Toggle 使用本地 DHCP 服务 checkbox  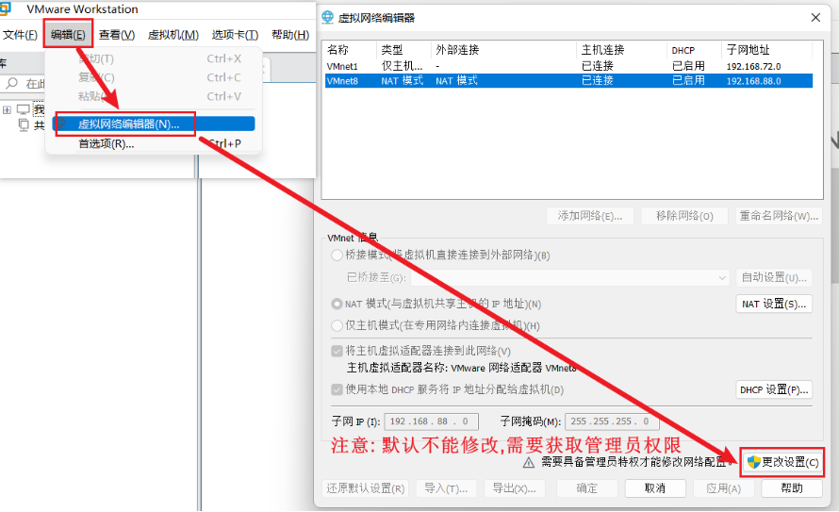pyautogui.click(x=337, y=389)
